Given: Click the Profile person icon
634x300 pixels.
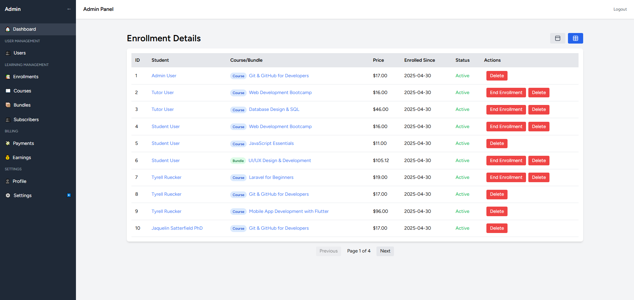Looking at the screenshot, I should click(8, 182).
